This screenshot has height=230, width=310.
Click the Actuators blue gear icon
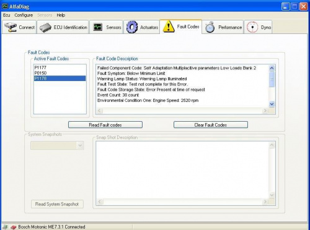tap(132, 27)
